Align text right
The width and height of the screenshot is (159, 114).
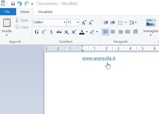121,32
